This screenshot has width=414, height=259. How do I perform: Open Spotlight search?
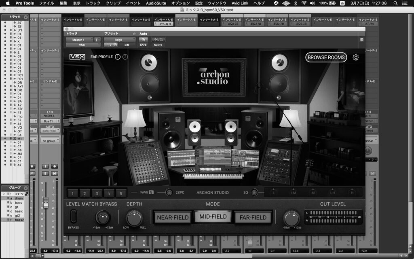pyautogui.click(x=395, y=3)
